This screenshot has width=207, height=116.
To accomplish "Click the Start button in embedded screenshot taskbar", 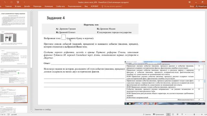I will point(126,104).
